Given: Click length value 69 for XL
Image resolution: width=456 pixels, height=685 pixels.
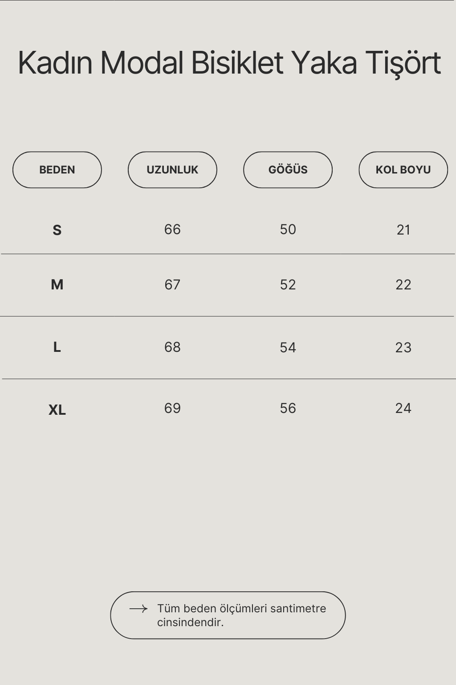Looking at the screenshot, I should (172, 408).
